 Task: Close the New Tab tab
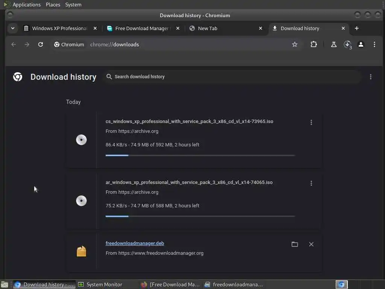pos(261,29)
